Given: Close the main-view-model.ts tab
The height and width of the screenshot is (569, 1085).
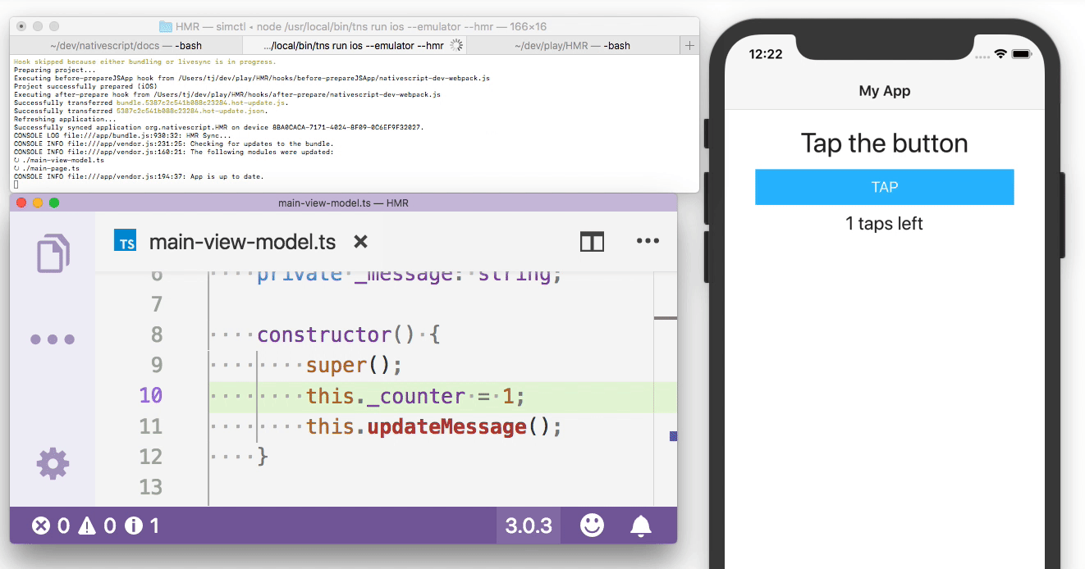Looking at the screenshot, I should (x=359, y=242).
